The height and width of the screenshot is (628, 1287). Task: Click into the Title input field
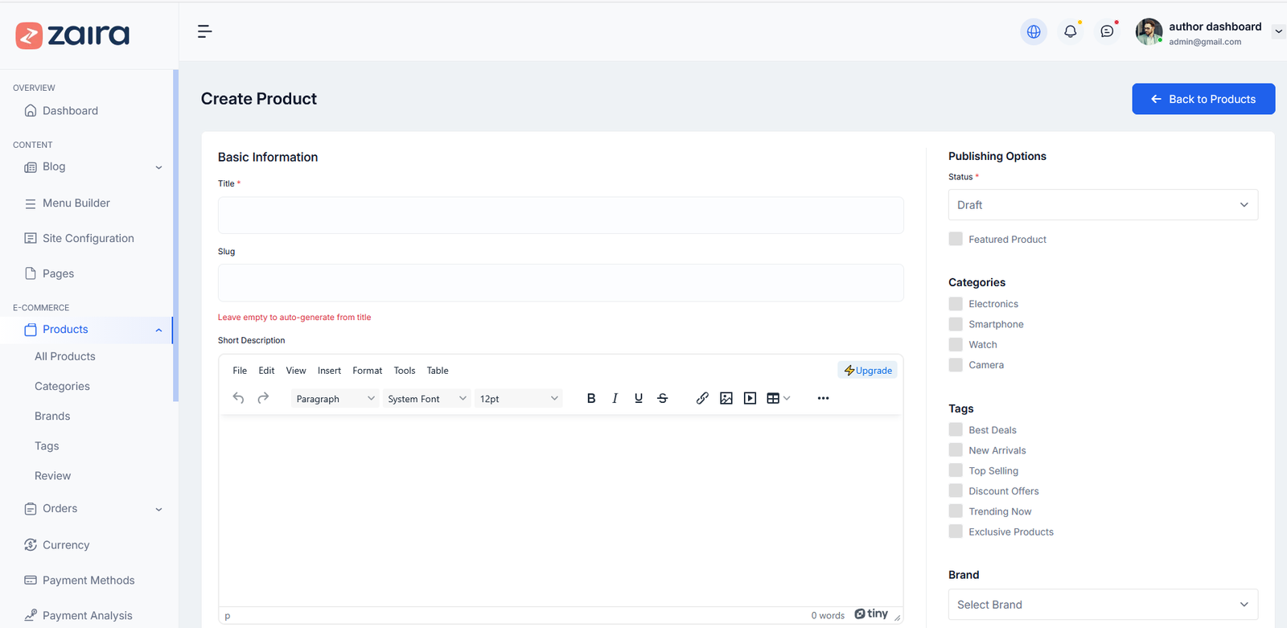click(x=560, y=215)
